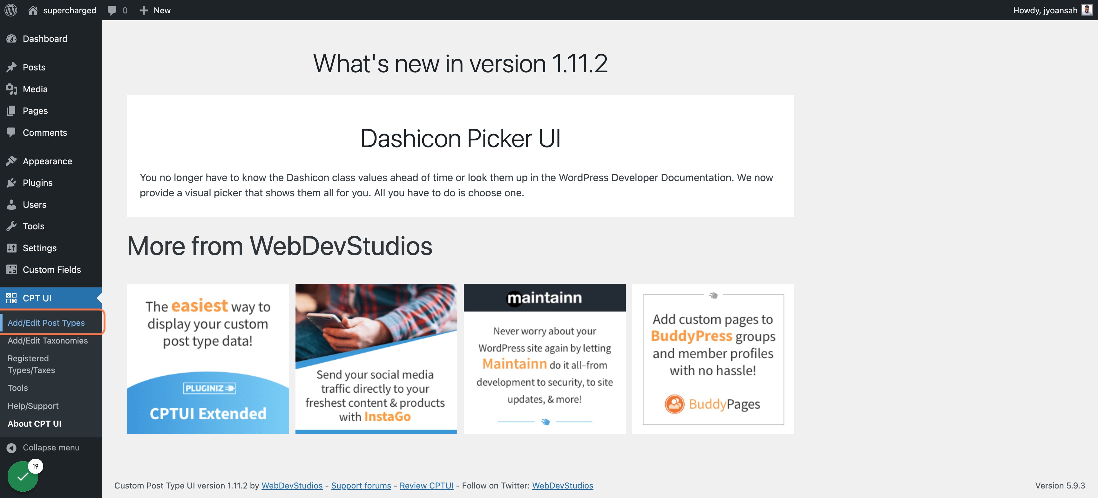The width and height of the screenshot is (1098, 498).
Task: Click the Plugins plug icon
Action: tap(11, 183)
